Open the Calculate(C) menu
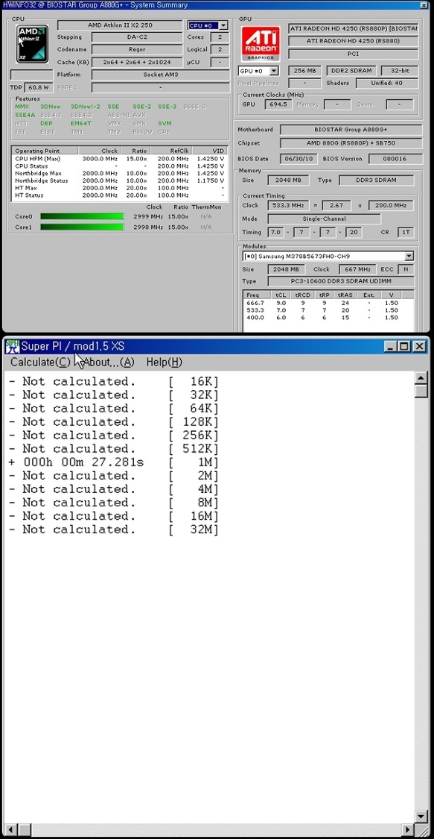 coord(40,362)
